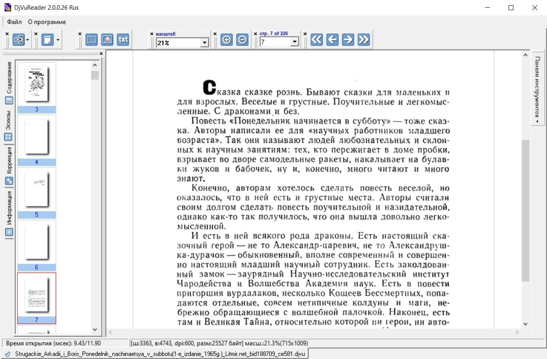The height and width of the screenshot is (359, 547).
Task: Click the thumbnail panel scrollbar thumb
Action: (x=95, y=75)
